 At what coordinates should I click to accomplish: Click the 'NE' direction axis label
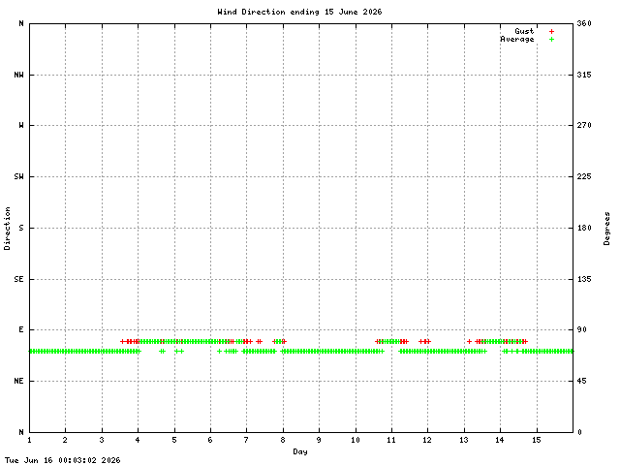[x=18, y=381]
